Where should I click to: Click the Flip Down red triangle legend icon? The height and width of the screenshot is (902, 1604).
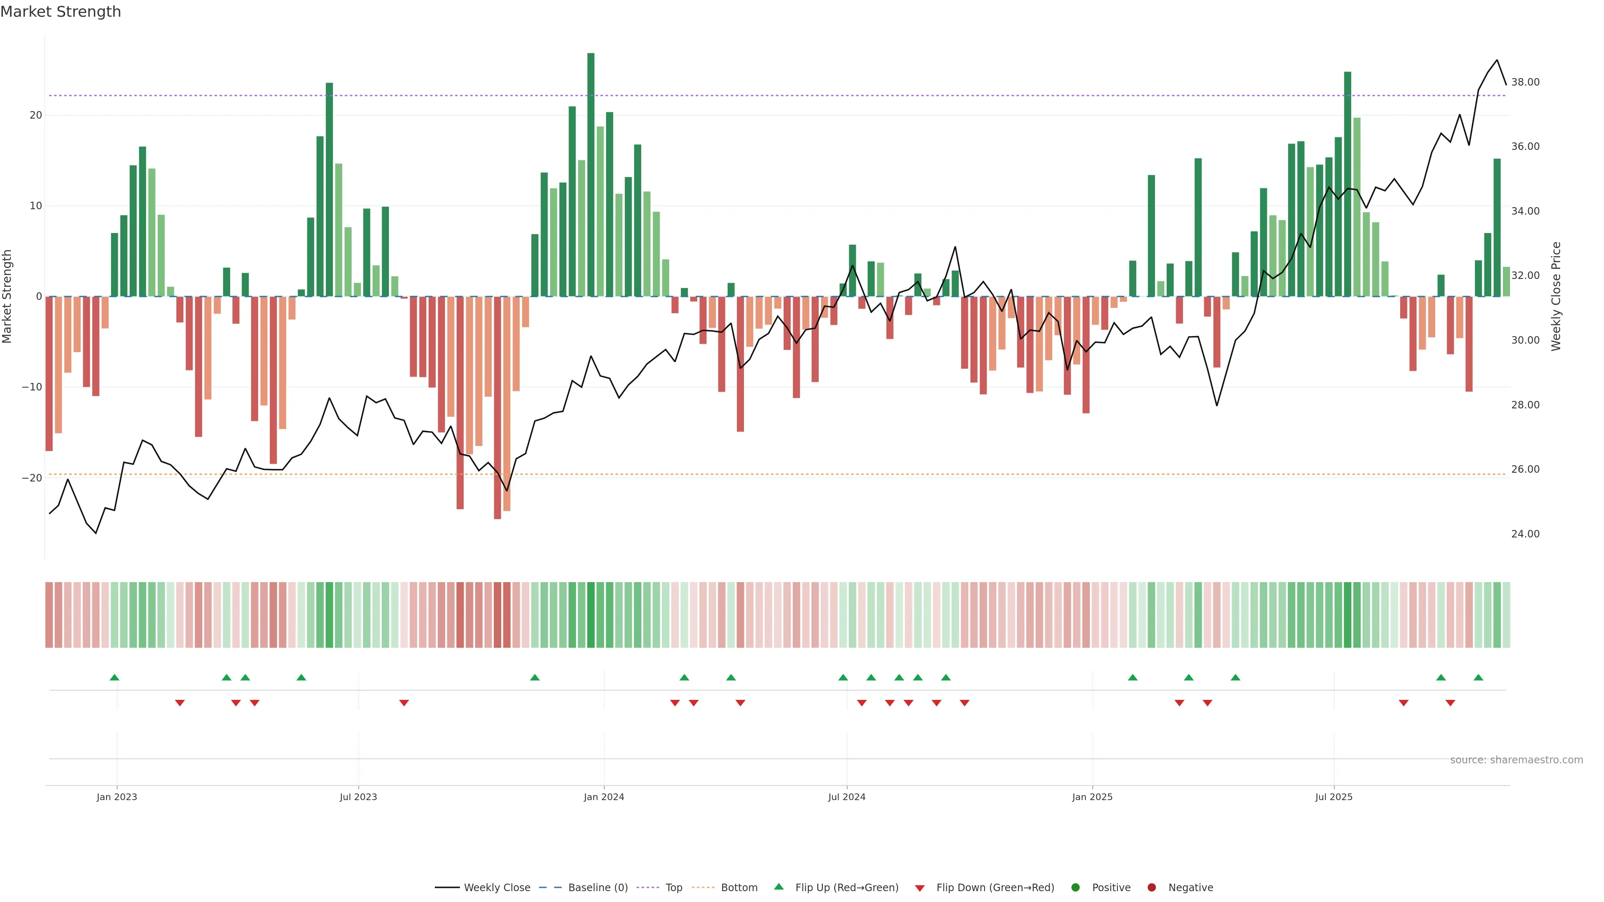coord(919,888)
